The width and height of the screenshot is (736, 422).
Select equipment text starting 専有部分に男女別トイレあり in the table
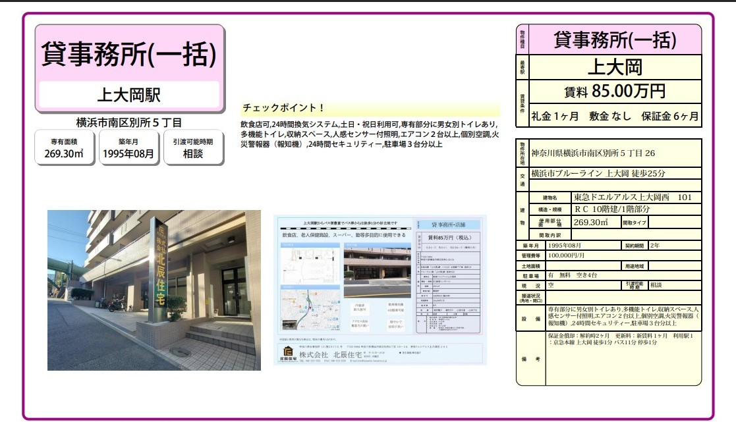tap(623, 316)
